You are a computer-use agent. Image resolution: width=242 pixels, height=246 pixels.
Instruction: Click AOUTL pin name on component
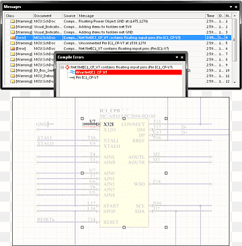tap(136, 157)
